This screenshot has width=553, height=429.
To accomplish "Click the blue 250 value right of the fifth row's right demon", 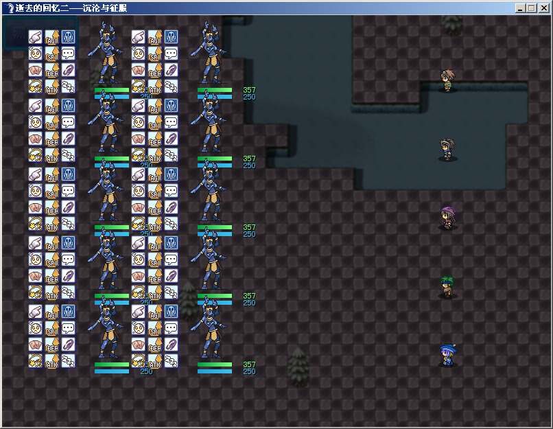I will tap(249, 371).
